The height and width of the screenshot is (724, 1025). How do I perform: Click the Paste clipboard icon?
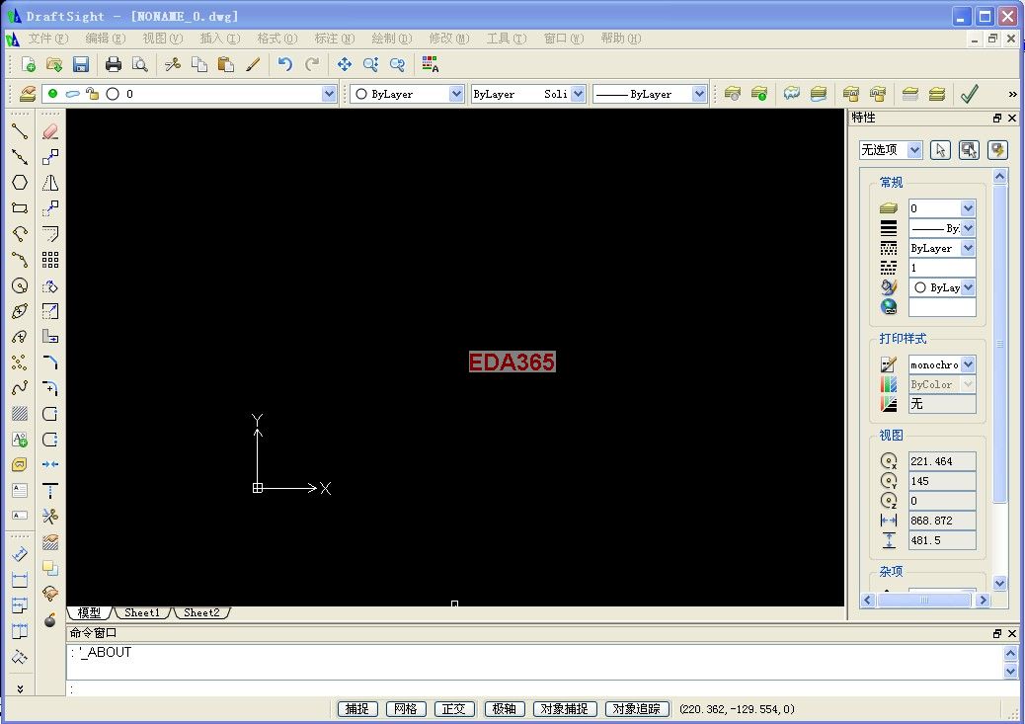(x=225, y=64)
